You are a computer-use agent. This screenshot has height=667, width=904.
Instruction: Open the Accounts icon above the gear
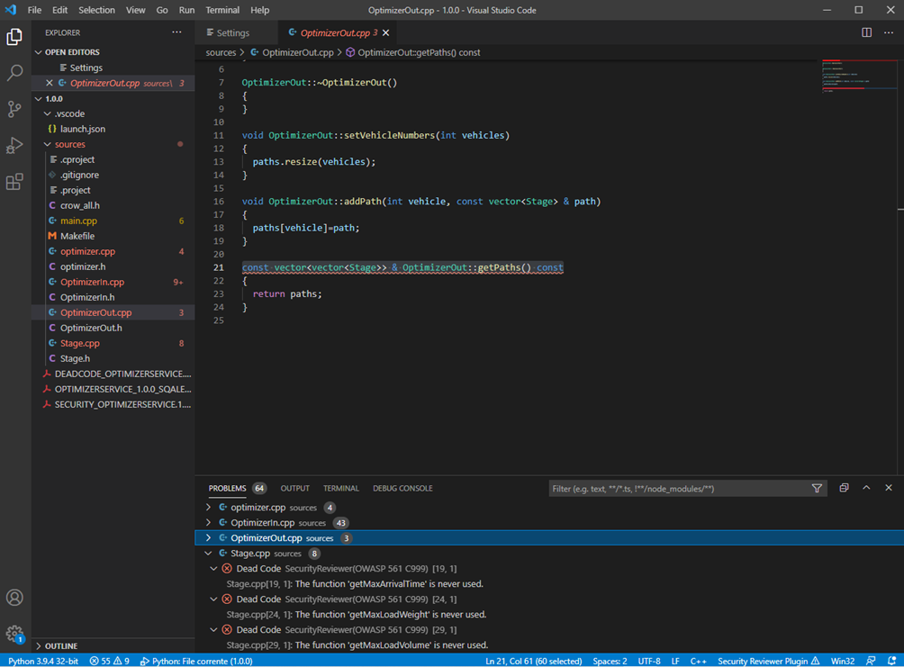click(14, 597)
